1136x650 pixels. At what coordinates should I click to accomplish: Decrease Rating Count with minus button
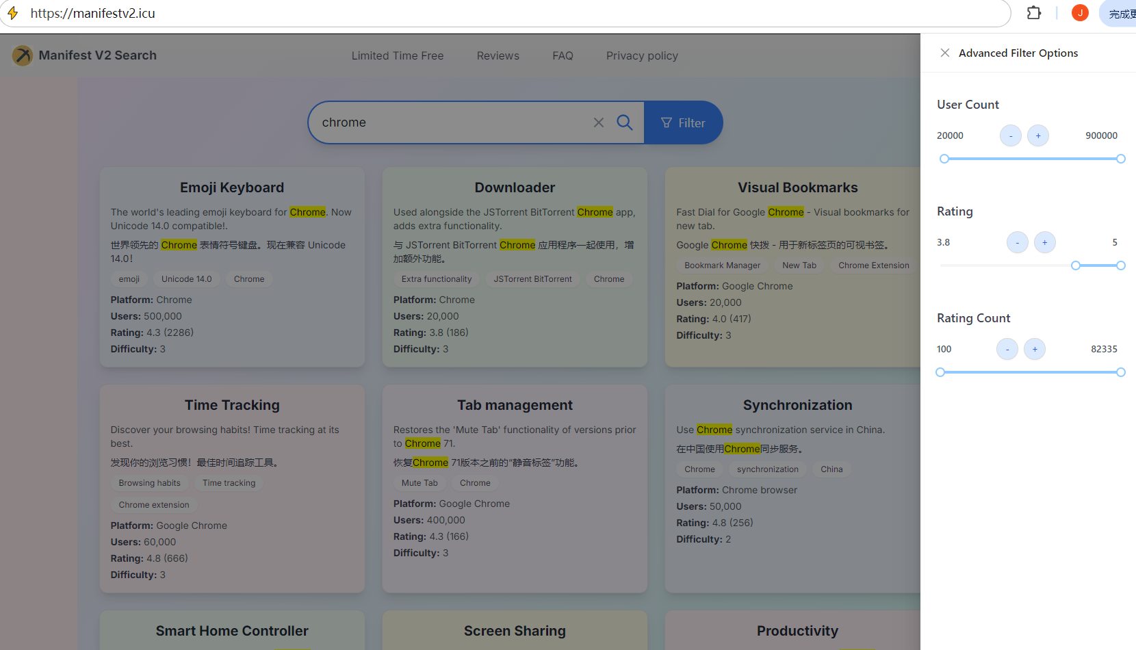pyautogui.click(x=1007, y=349)
